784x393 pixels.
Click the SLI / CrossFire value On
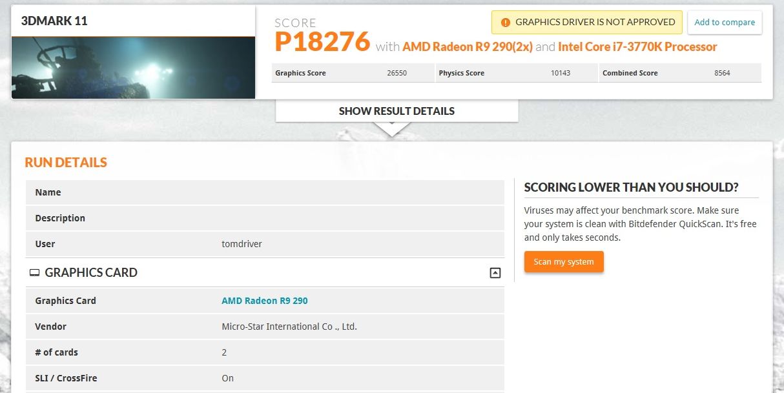tap(227, 378)
